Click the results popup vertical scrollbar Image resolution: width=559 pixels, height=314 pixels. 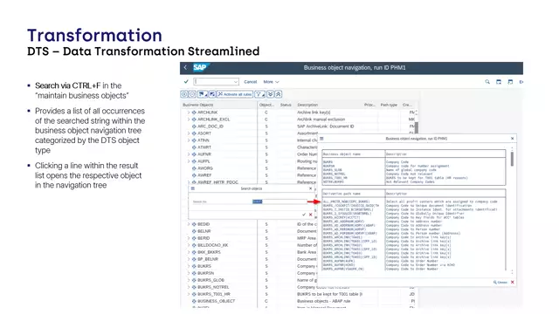click(512, 159)
